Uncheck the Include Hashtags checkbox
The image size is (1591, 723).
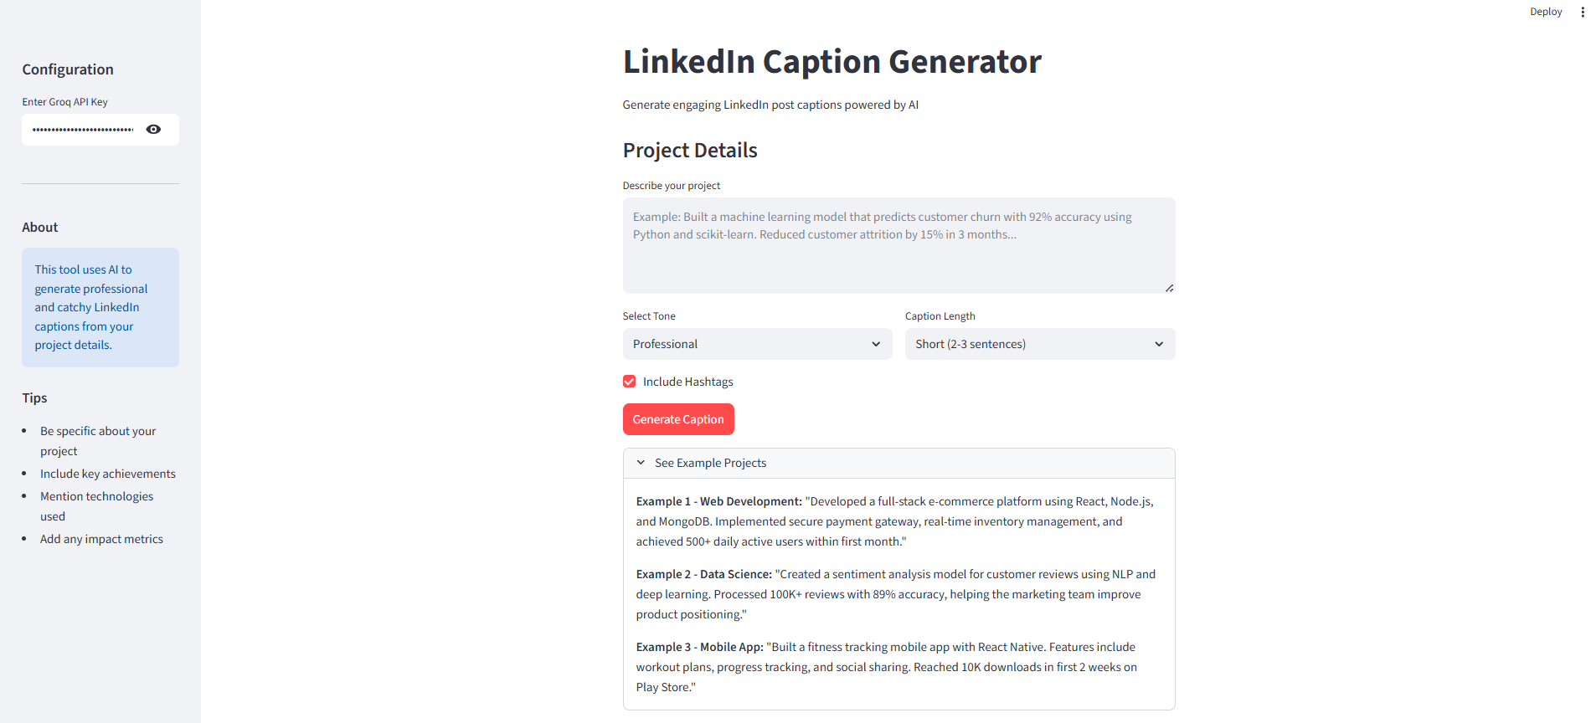[630, 382]
